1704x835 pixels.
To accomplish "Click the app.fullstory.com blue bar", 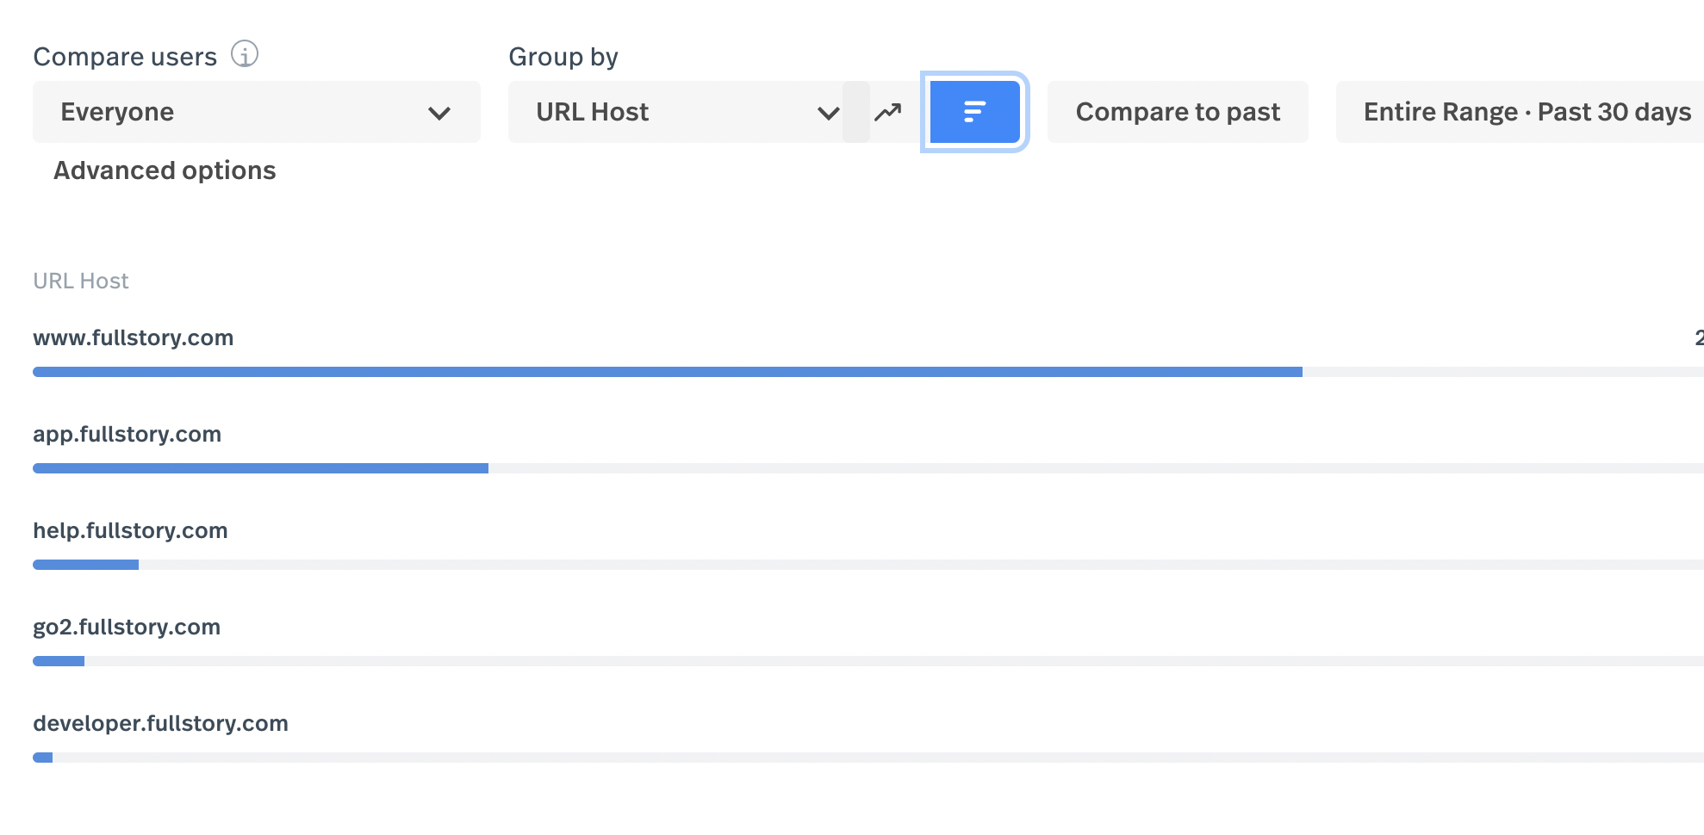I will (260, 468).
